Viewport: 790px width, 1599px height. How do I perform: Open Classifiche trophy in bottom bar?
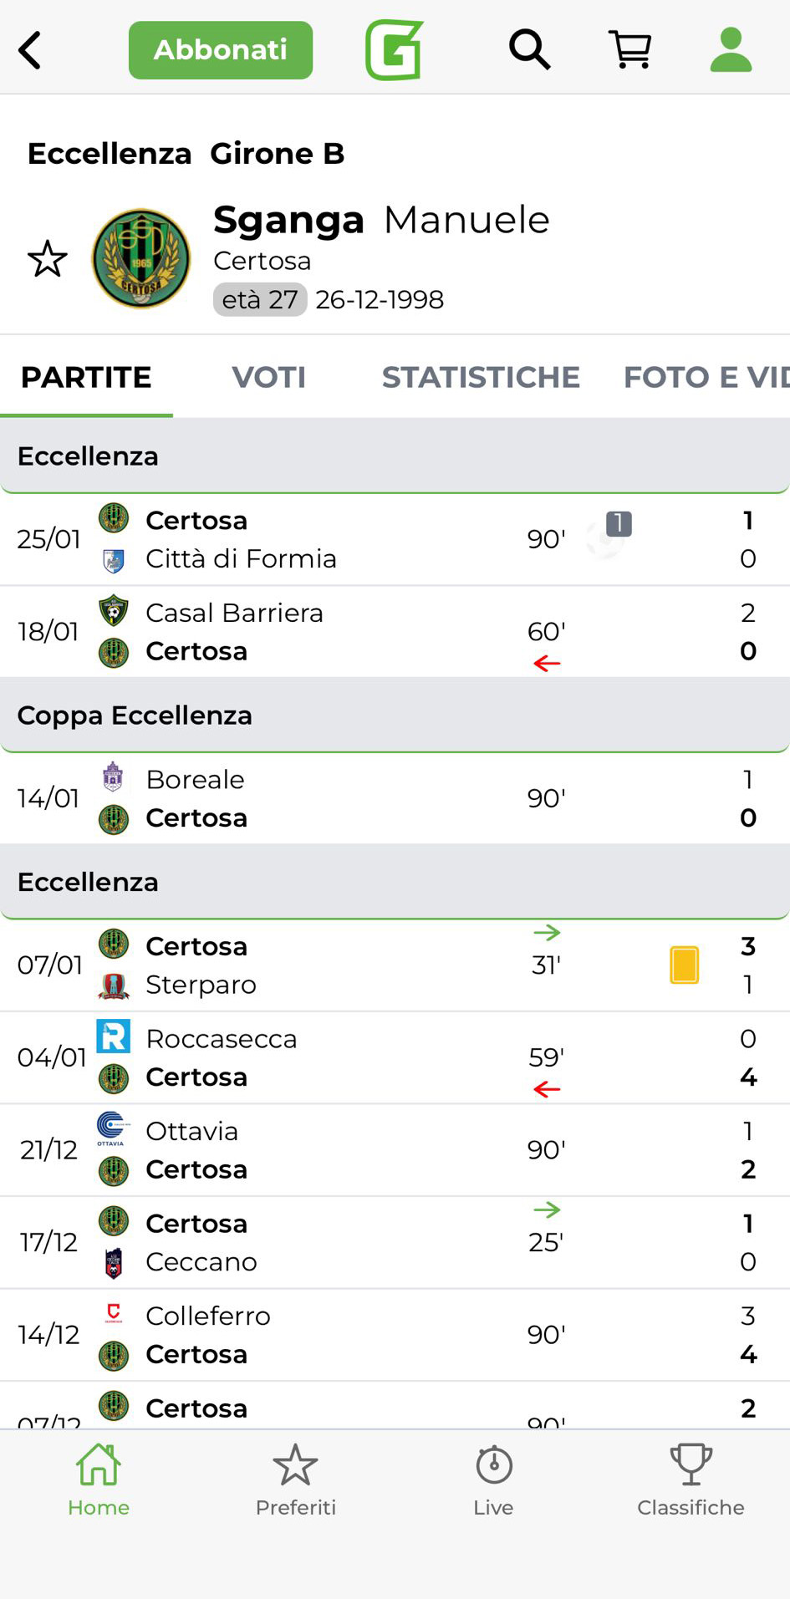691,1480
